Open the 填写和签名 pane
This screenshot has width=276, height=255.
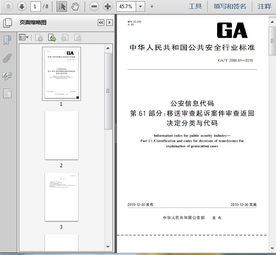point(230,7)
